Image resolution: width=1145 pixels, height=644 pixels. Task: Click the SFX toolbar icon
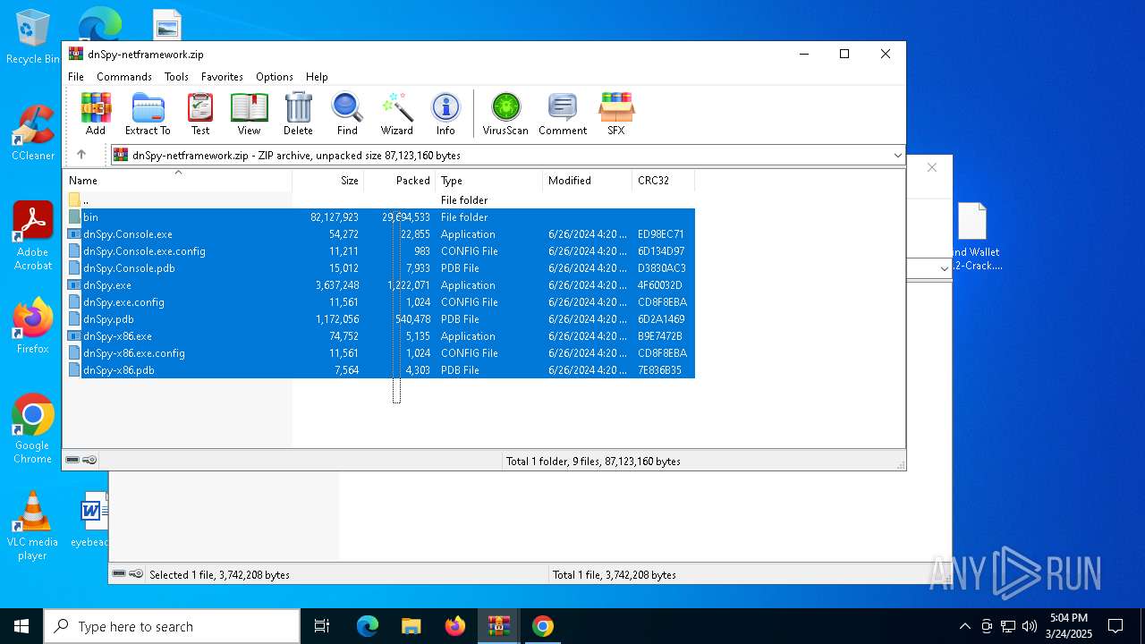(x=616, y=114)
